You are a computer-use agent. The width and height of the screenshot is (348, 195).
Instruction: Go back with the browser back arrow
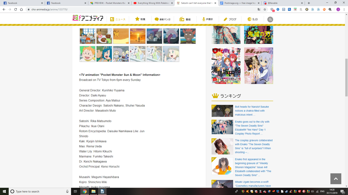pos(4,9)
